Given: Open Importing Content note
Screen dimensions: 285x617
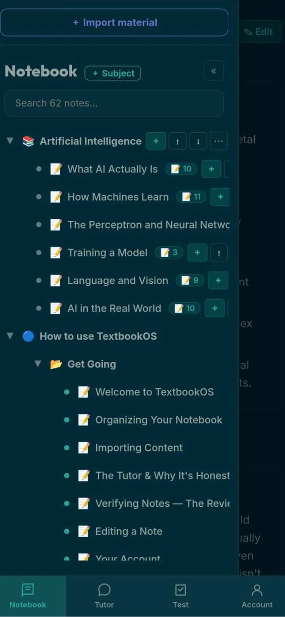Looking at the screenshot, I should (139, 447).
